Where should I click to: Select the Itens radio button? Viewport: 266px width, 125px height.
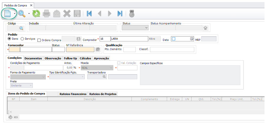click(9, 39)
